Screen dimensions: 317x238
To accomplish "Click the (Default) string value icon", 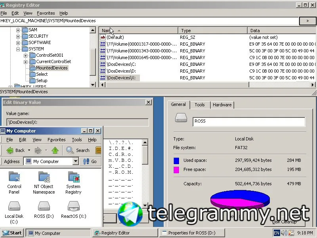I will coord(103,37).
